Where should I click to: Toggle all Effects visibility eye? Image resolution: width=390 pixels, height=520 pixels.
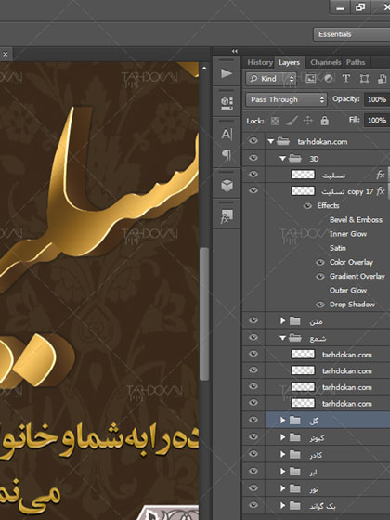307,206
